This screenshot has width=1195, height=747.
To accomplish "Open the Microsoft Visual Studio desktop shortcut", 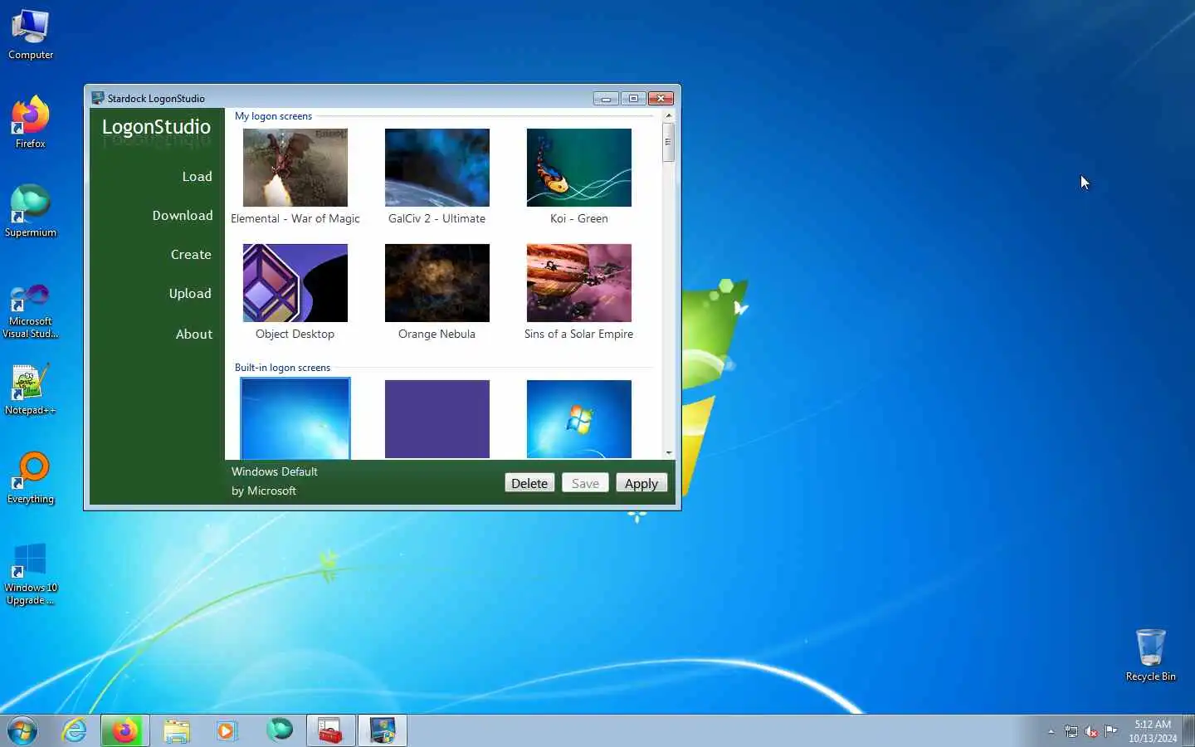I will point(31,311).
